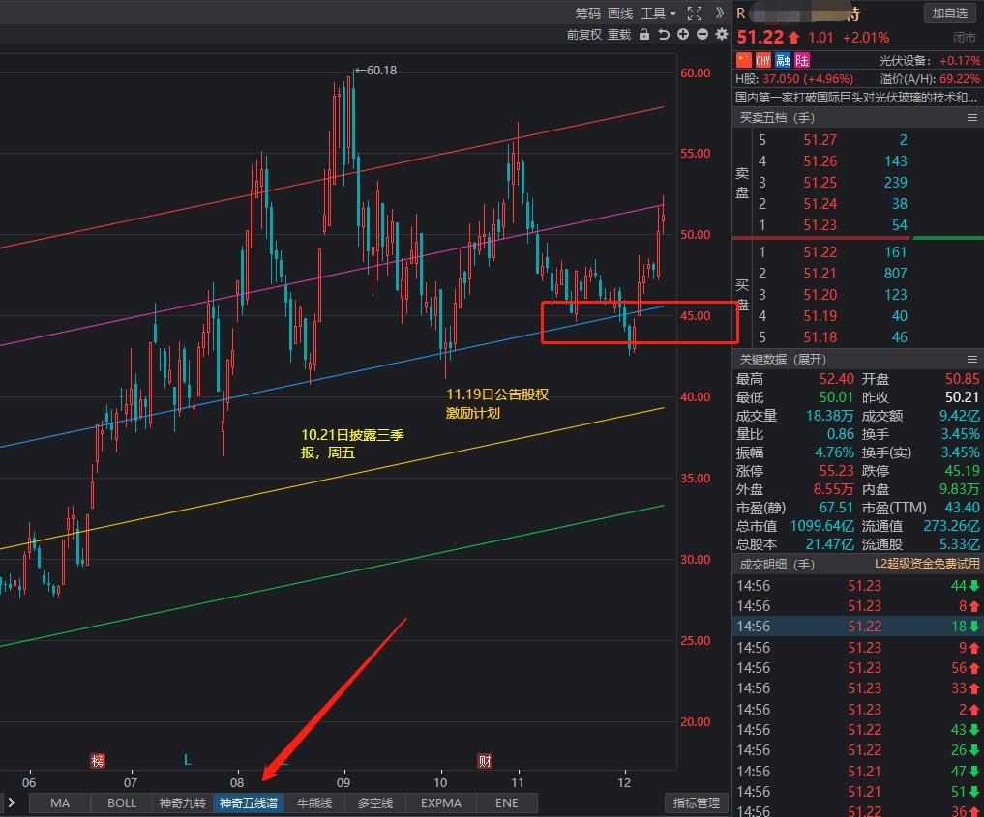Expand the hidden toolbar items with the double chevron

[720, 14]
